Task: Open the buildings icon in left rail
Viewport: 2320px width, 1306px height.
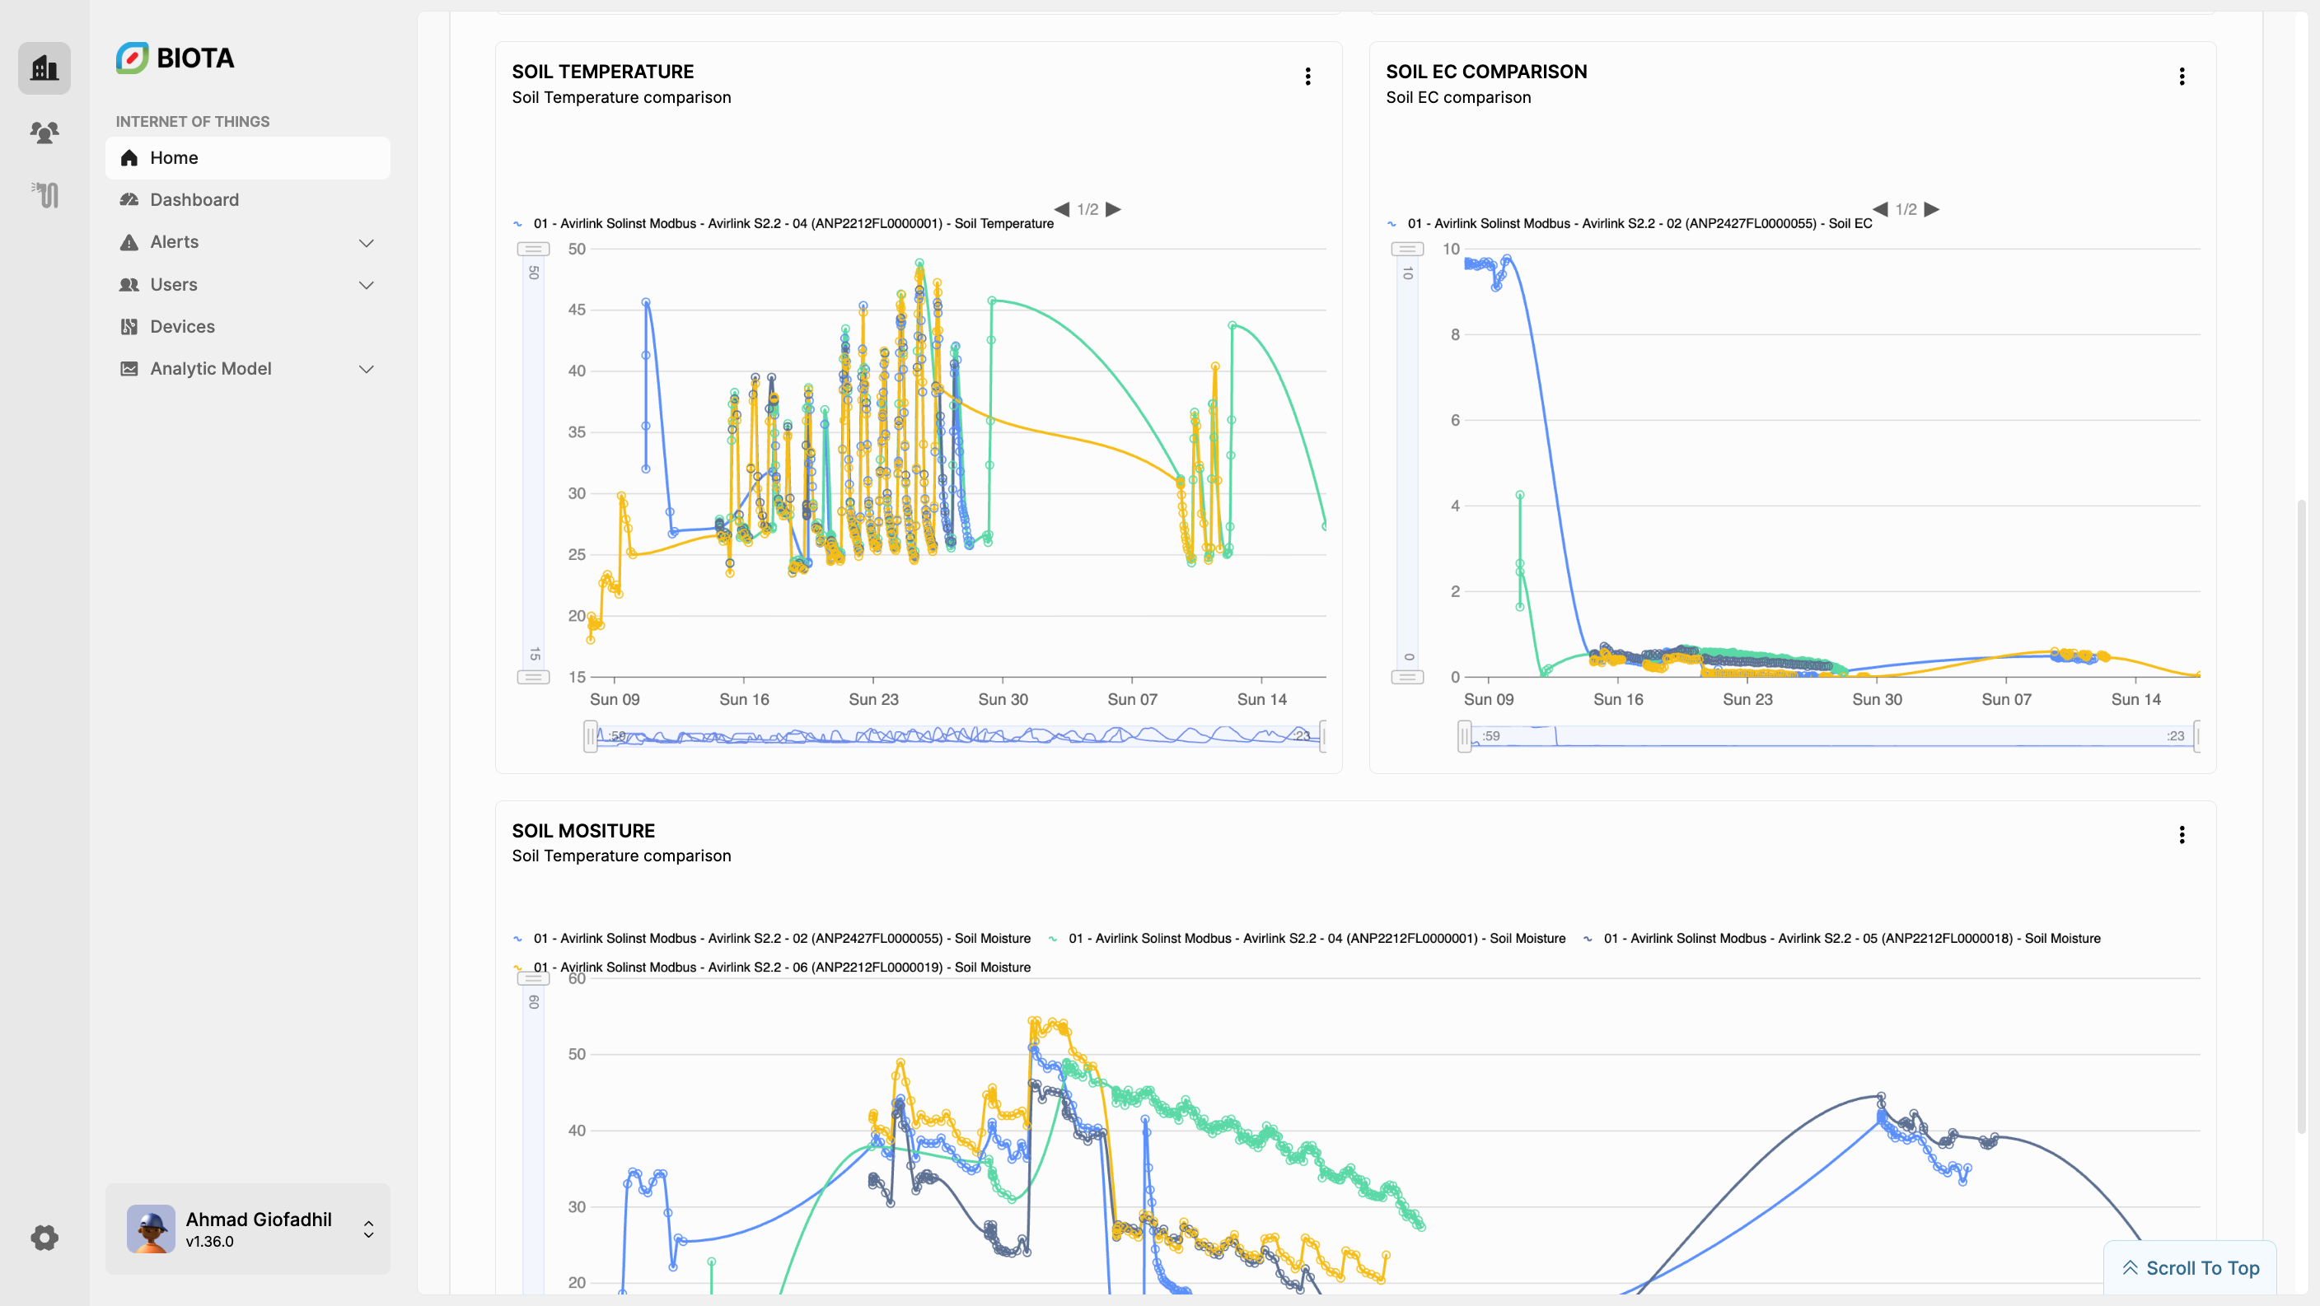Action: (44, 68)
